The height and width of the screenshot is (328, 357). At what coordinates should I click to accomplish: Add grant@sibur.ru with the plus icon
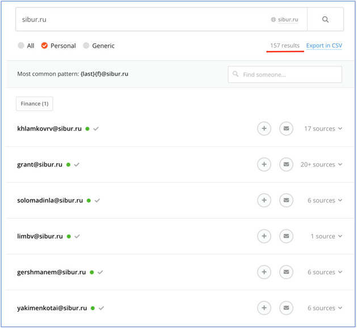point(264,165)
